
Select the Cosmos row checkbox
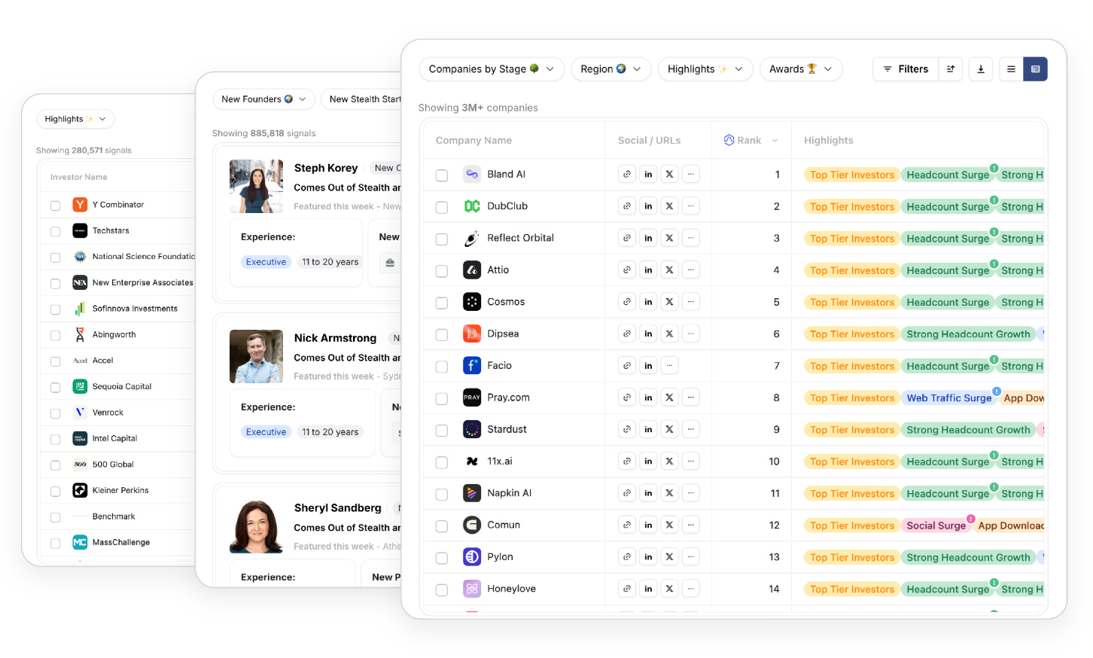(x=442, y=303)
